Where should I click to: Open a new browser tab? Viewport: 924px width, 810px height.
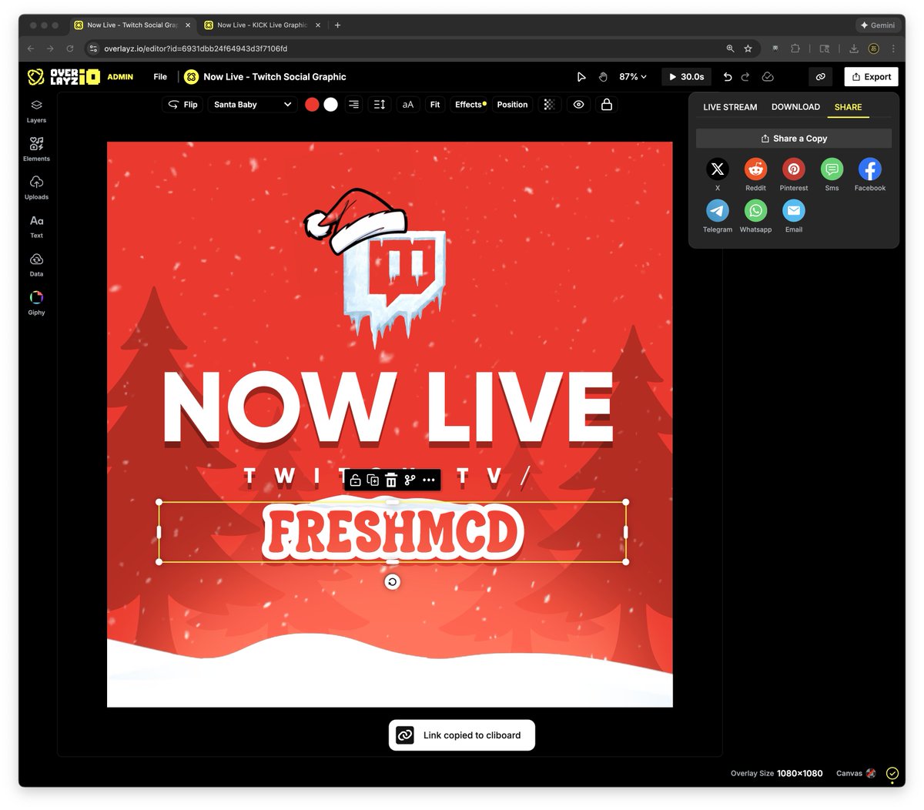pyautogui.click(x=337, y=25)
